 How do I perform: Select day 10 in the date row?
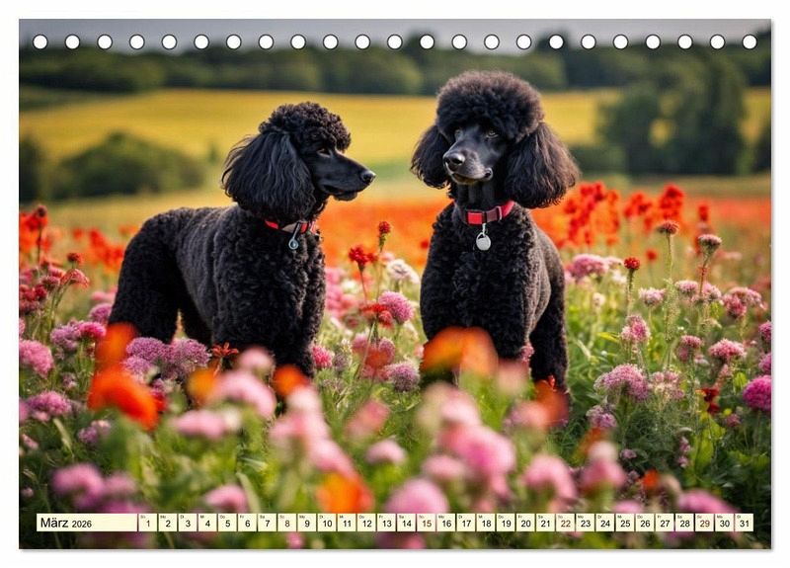[327, 523]
